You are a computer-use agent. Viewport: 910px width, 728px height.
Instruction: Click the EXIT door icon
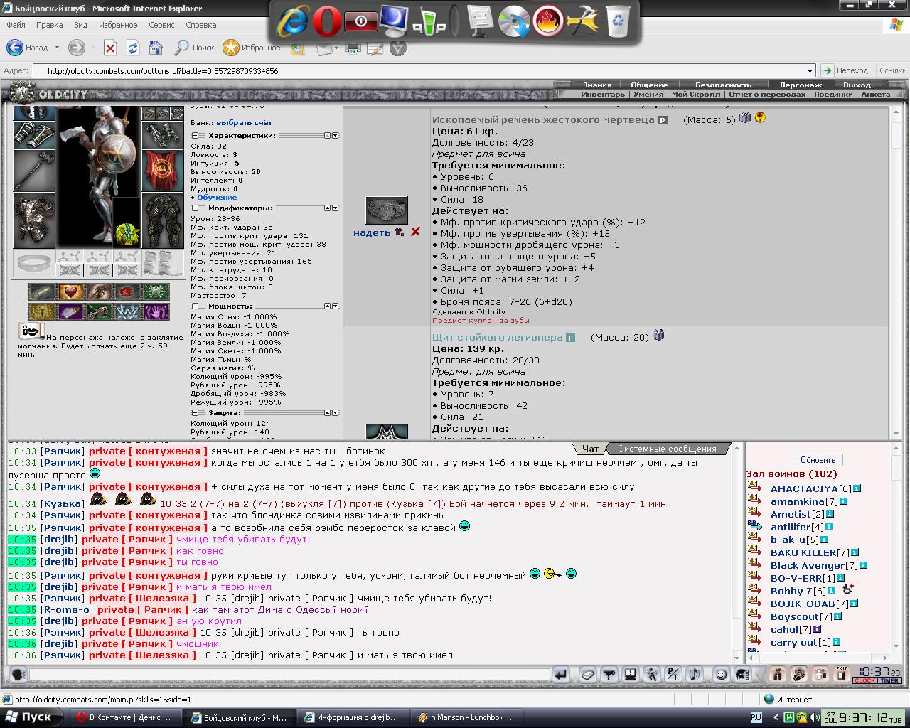(x=842, y=674)
